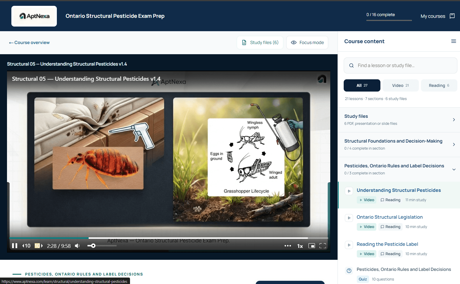Mute the video volume speaker icon
The height and width of the screenshot is (284, 460).
click(x=77, y=246)
